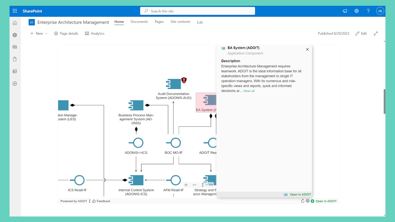Open Enterprise Architecture Management site title
Image resolution: width=395 pixels, height=222 pixels.
tap(73, 22)
